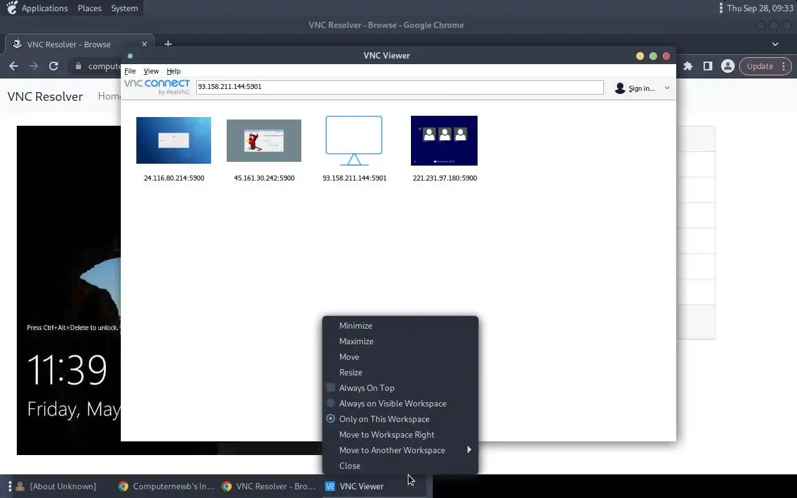
Task: Choose Maximize from the context menu
Action: tap(400, 341)
